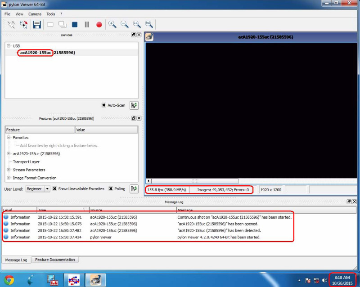360x287 pixels.
Task: Undock the Devices panel
Action: (x=134, y=35)
